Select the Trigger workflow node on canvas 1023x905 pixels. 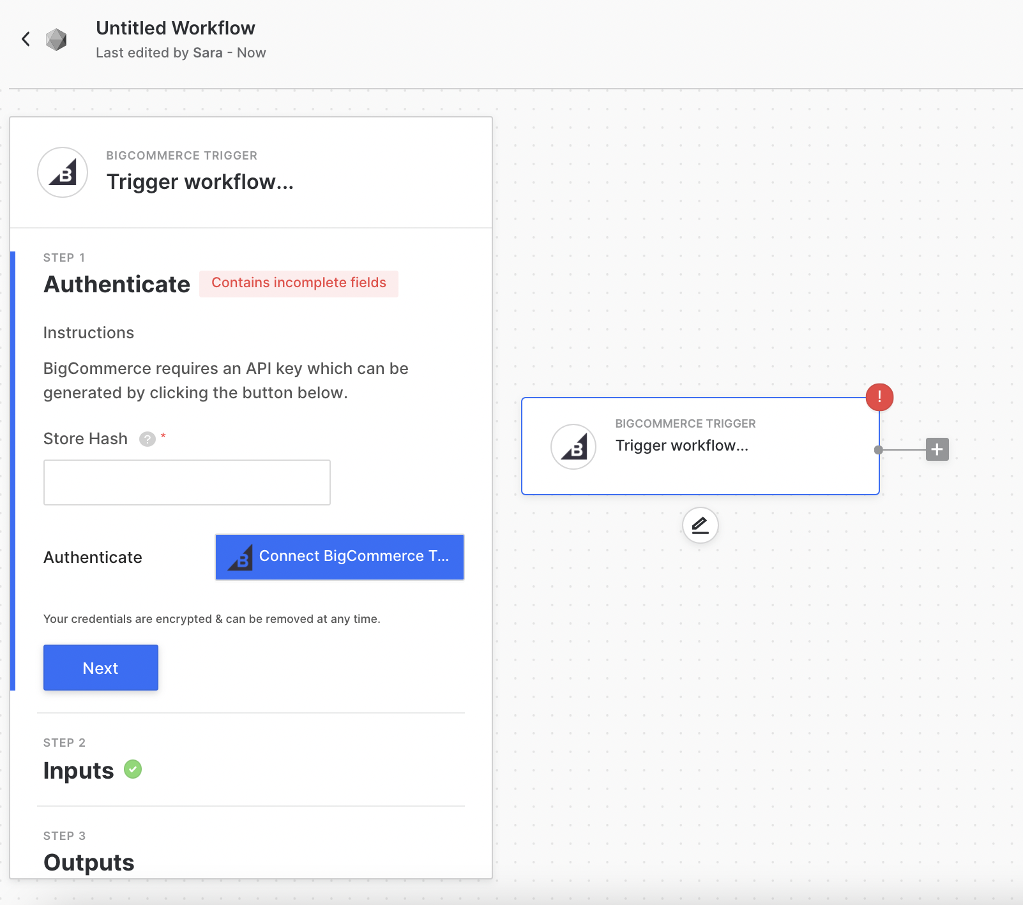pyautogui.click(x=701, y=446)
